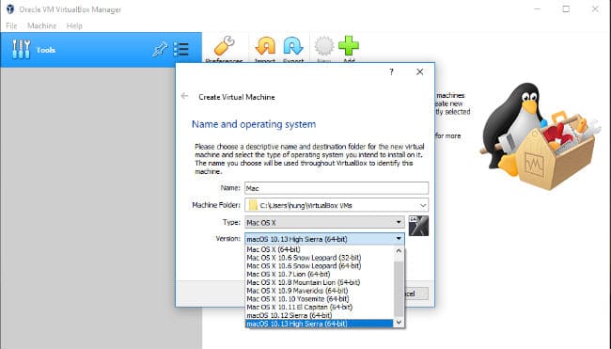
Task: Click the back arrow in Create Virtual Machine
Action: click(184, 96)
